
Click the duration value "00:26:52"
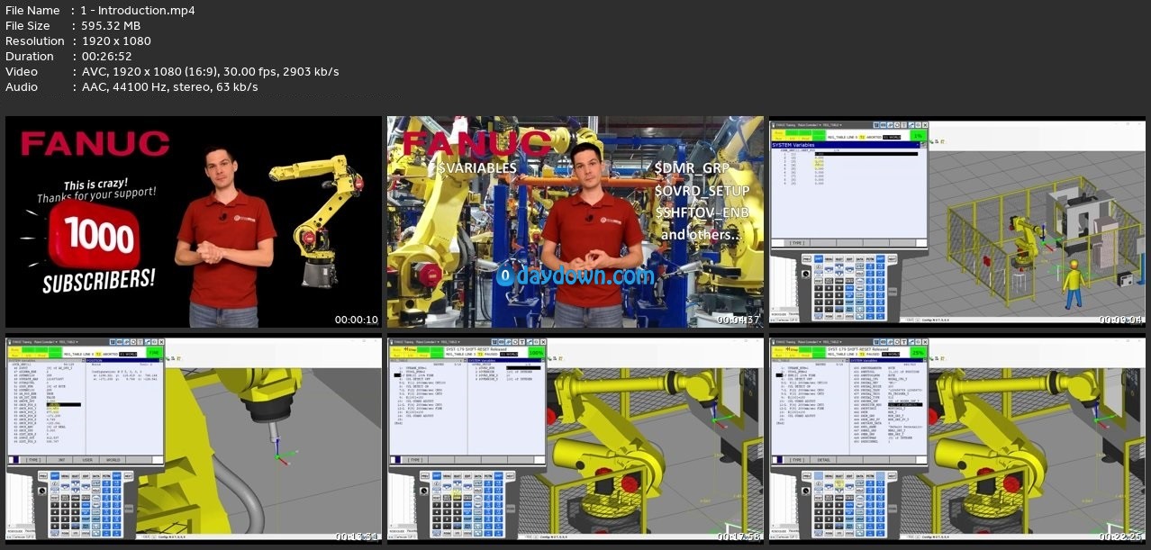pyautogui.click(x=107, y=57)
